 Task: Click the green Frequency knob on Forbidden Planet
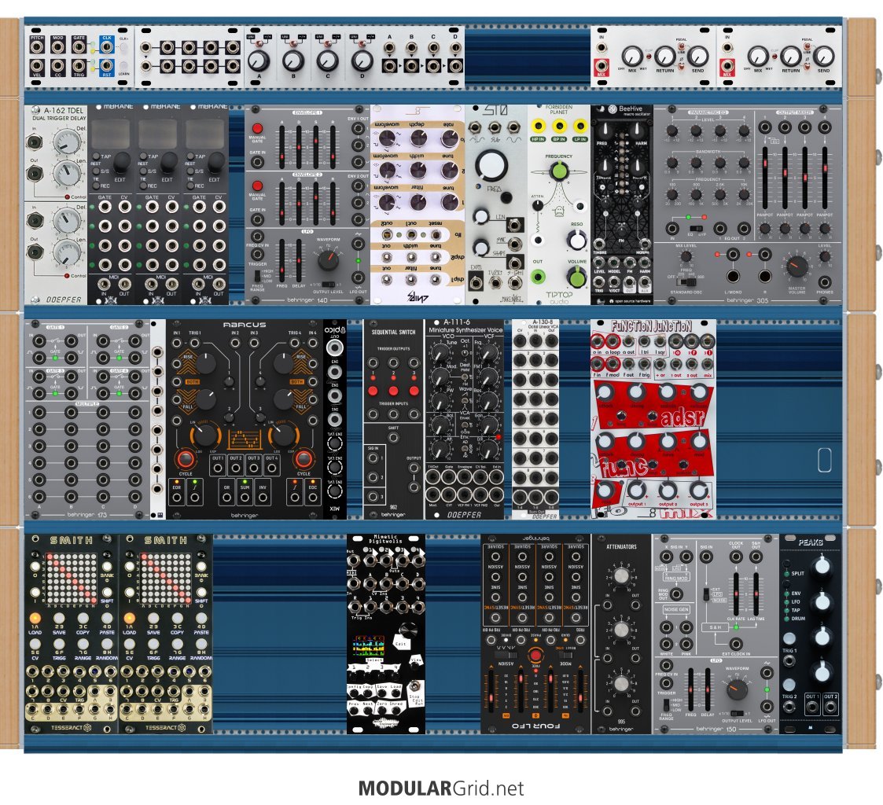pos(558,170)
